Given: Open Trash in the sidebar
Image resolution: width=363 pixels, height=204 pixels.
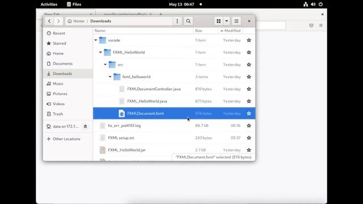Looking at the screenshot, I should point(68,114).
